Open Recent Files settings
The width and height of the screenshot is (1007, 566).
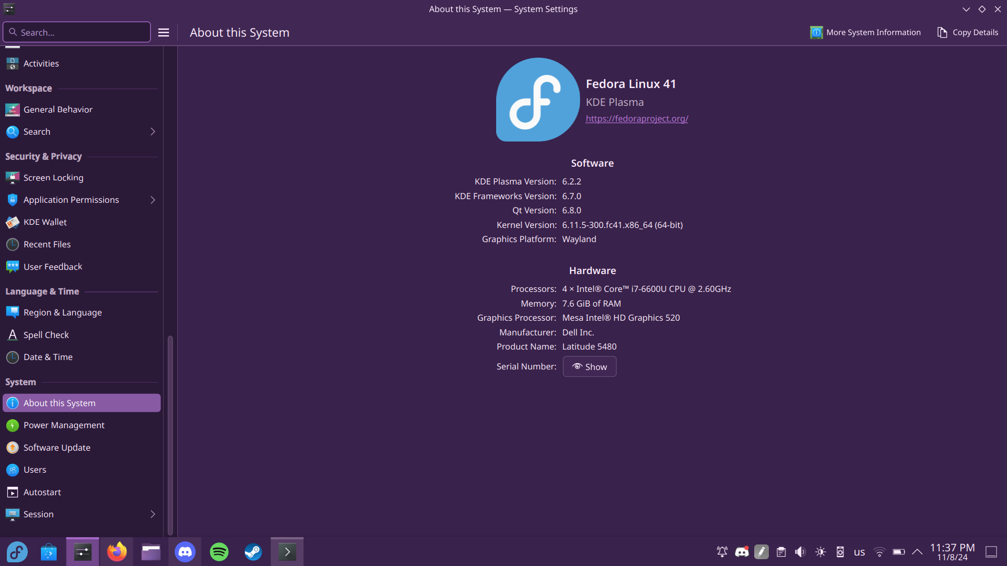81,244
